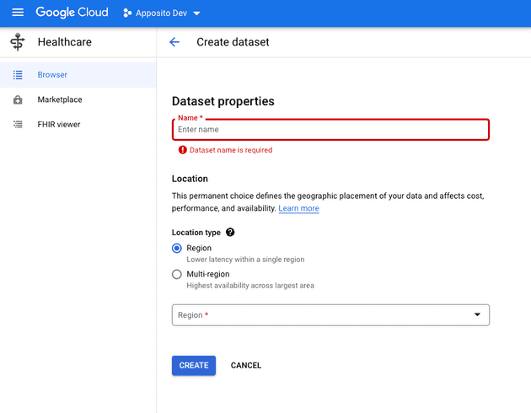Select the Region radio button
The image size is (531, 413).
[x=177, y=248]
